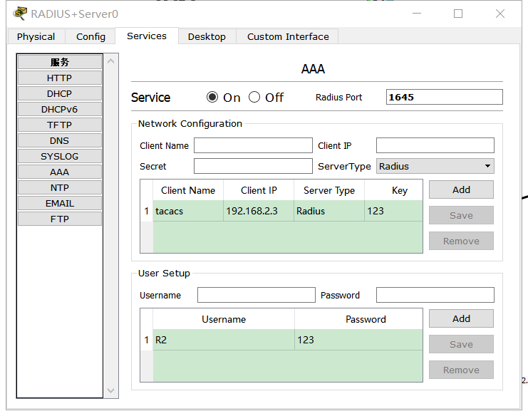
Task: Click Add in Network Configuration
Action: (461, 189)
